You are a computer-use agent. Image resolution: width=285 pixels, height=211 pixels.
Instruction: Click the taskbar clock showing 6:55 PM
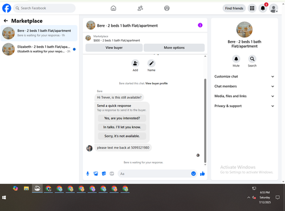click(265, 197)
